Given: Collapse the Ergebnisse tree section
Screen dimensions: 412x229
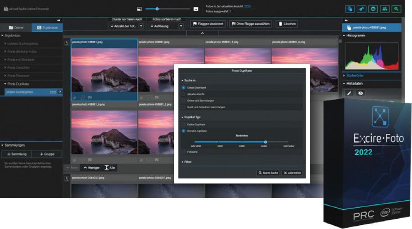Looking at the screenshot, I should [2, 36].
